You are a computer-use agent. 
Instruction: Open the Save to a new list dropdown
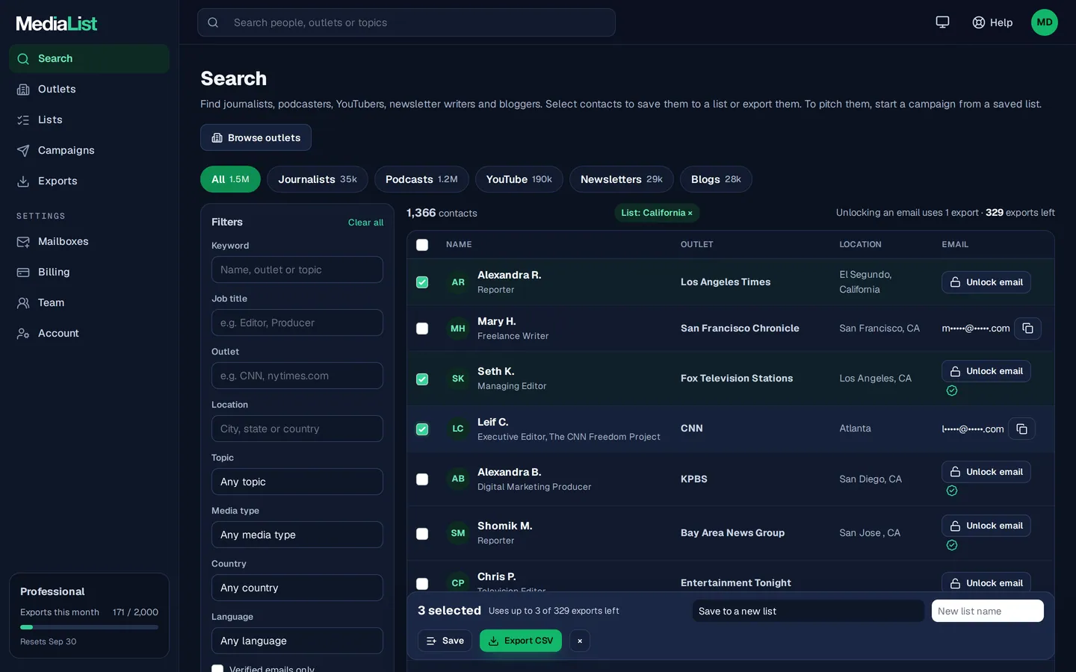(x=808, y=611)
